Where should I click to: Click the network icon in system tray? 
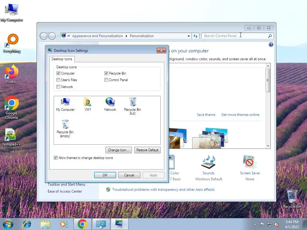(270, 224)
